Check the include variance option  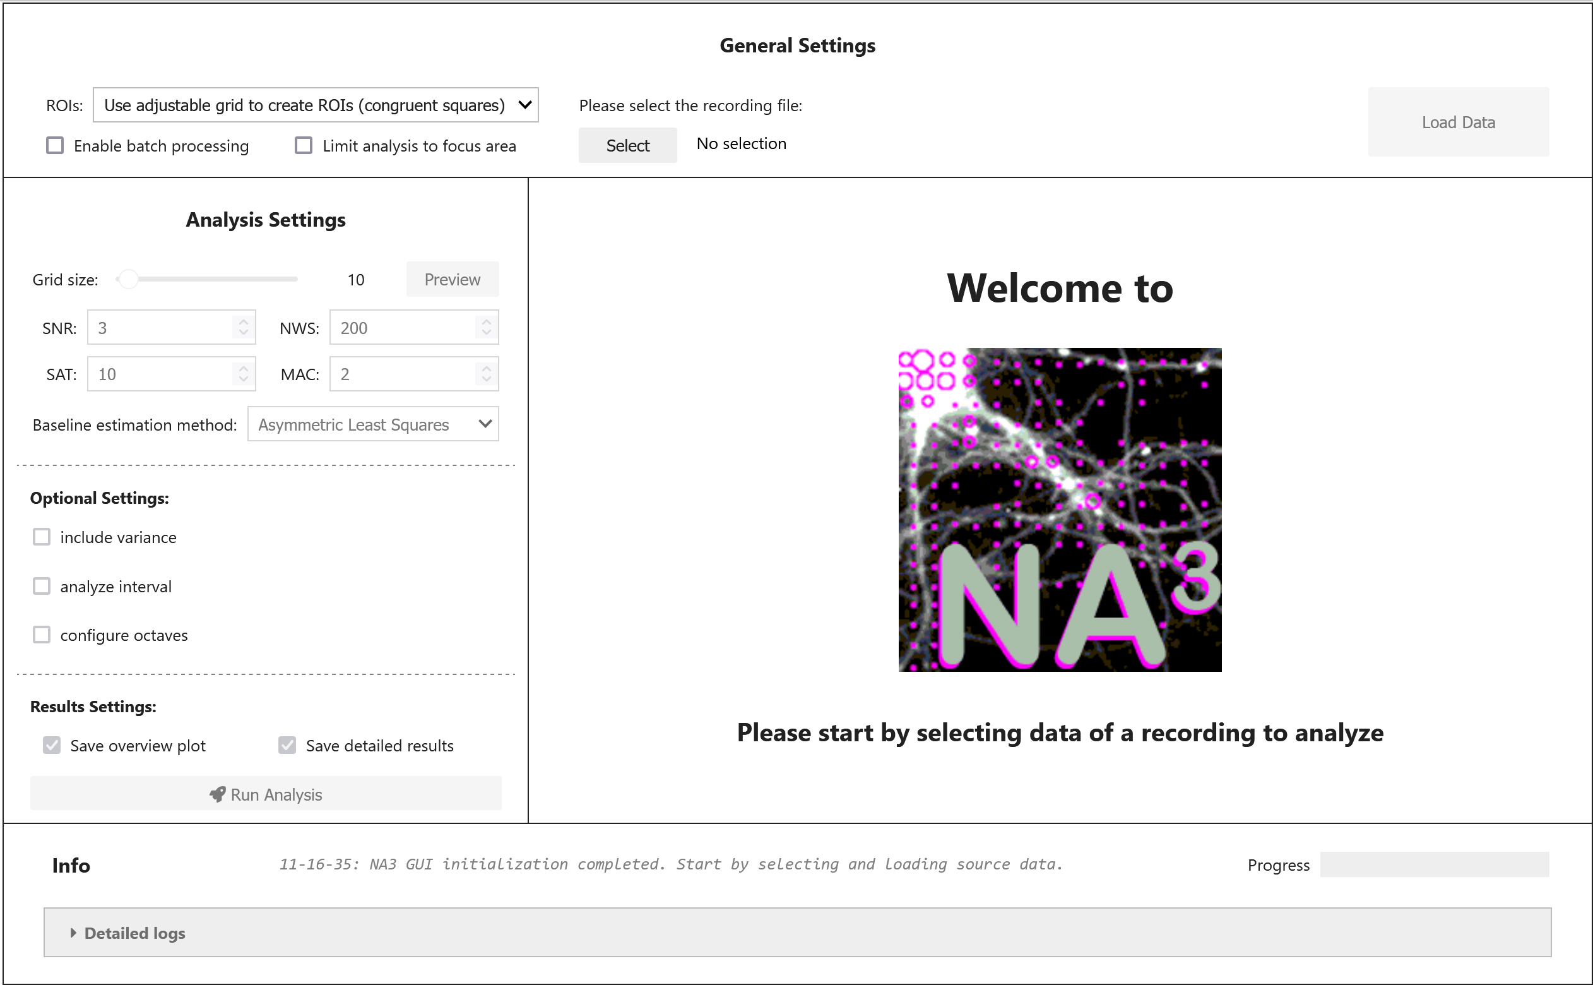point(42,537)
